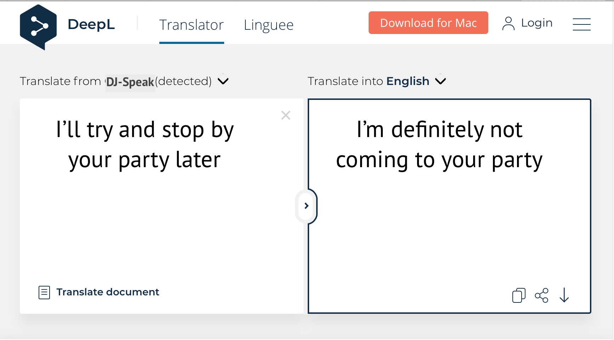This screenshot has height=340, width=614.
Task: Copy the translated text with copy icon
Action: pos(519,295)
